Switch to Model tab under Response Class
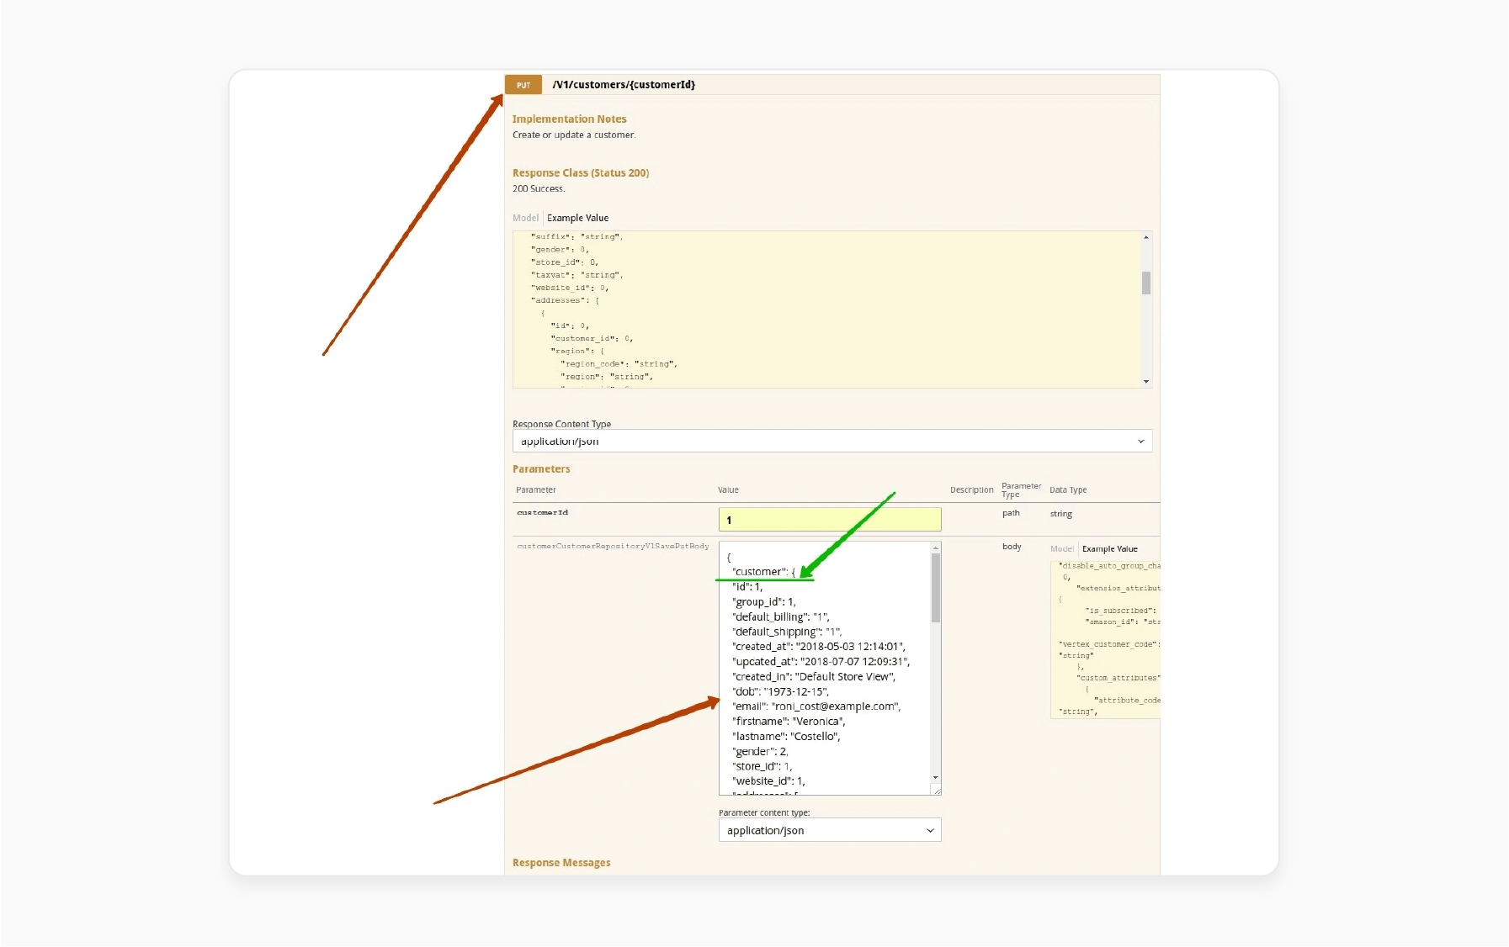The height and width of the screenshot is (947, 1509). coord(525,218)
